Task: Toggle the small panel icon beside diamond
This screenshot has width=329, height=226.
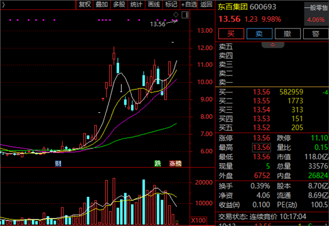Action: pyautogui.click(x=183, y=14)
